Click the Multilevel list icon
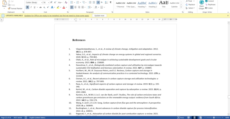This screenshot has width=230, height=119. click(83, 2)
